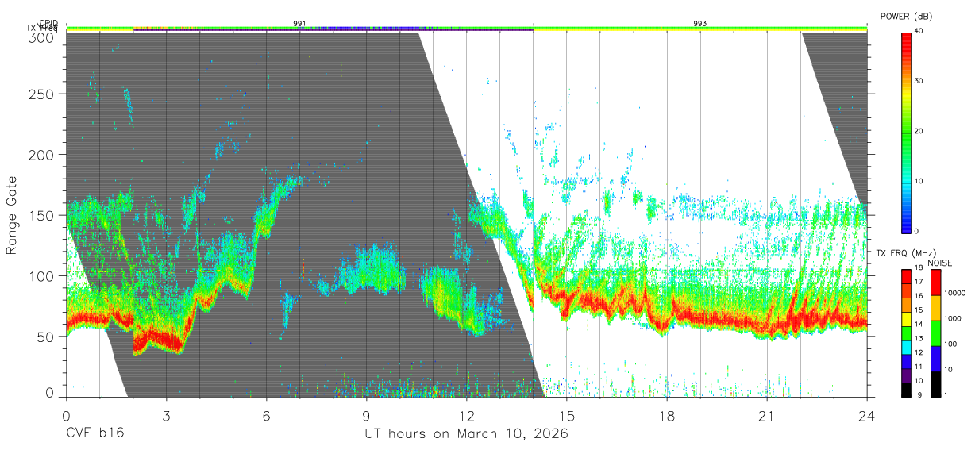Click the hour 6 label on UT axis
The height and width of the screenshot is (450, 975).
tap(266, 416)
